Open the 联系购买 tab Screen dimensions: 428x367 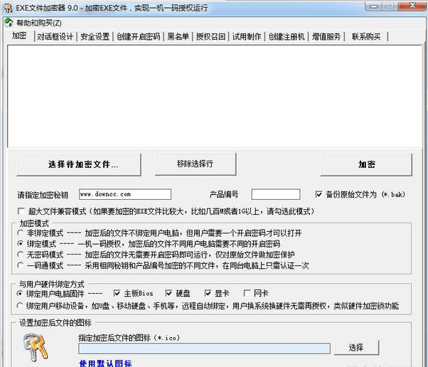pyautogui.click(x=366, y=36)
